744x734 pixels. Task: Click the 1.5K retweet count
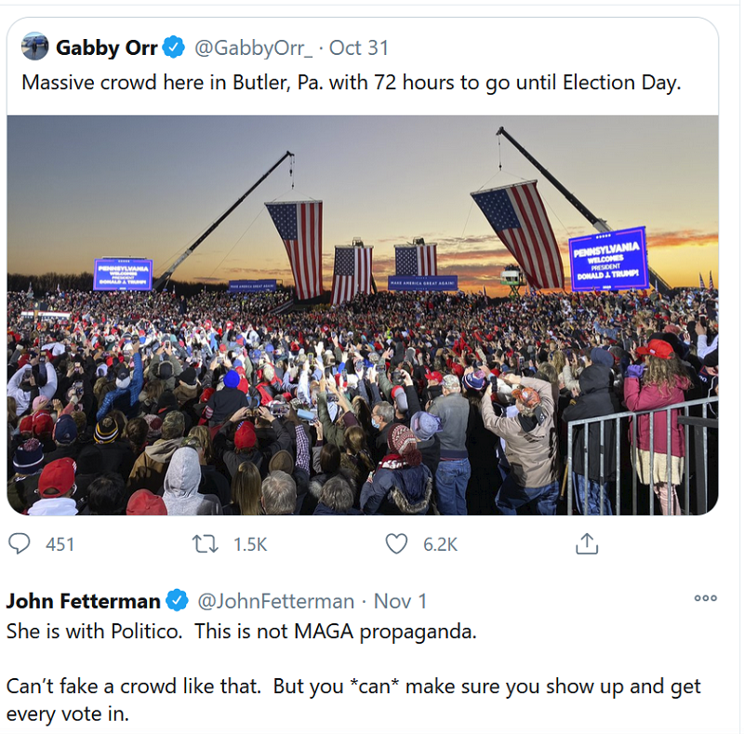(249, 544)
